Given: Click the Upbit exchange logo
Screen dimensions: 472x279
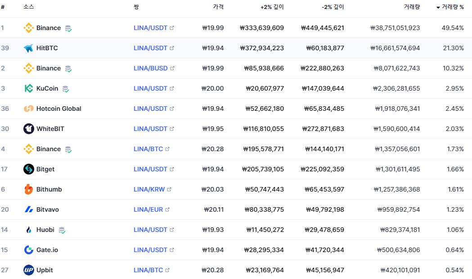Looking at the screenshot, I should [29, 270].
